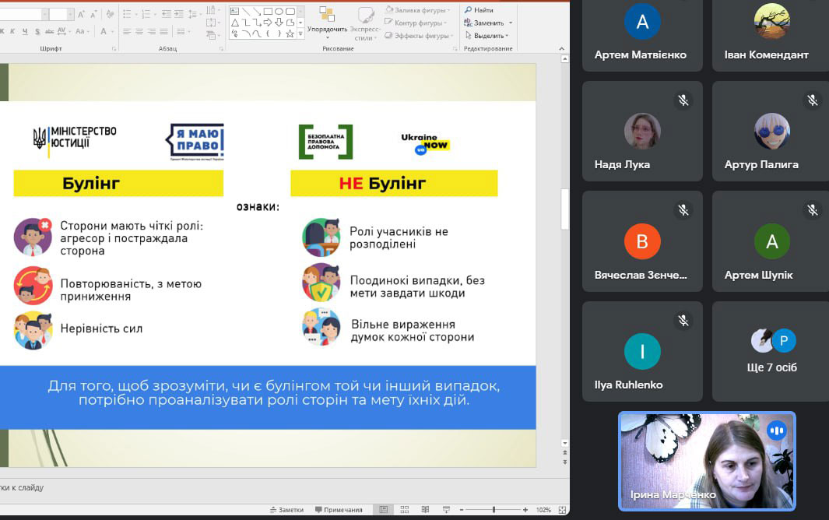Clear all text formatting
829x520 pixels.
(110, 14)
